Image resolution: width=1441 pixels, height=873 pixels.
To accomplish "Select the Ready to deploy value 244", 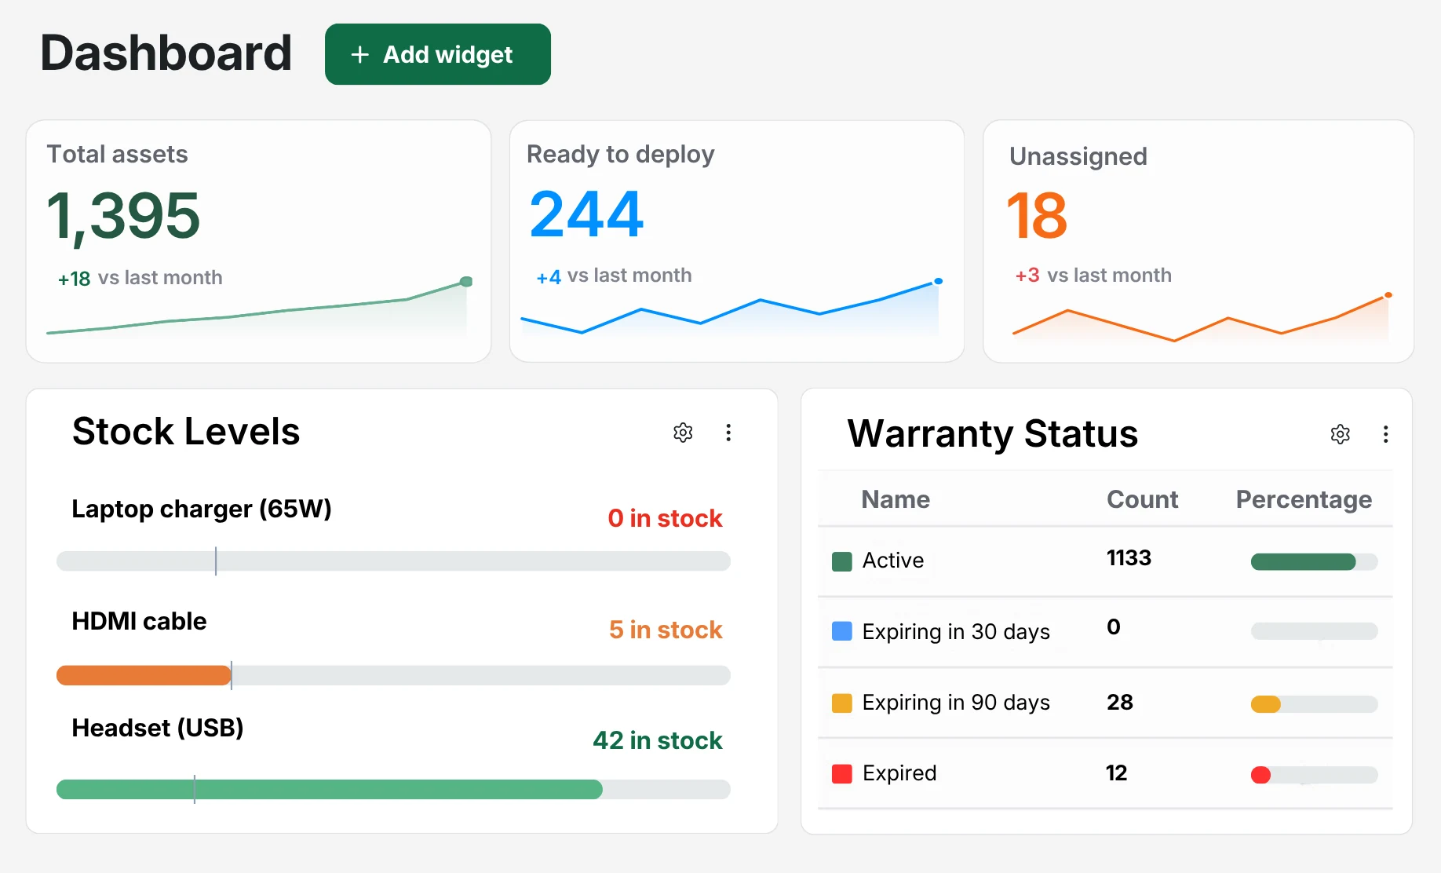I will coord(586,214).
